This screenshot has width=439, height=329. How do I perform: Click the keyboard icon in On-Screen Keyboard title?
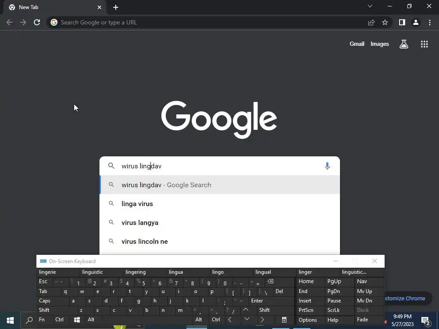(43, 261)
